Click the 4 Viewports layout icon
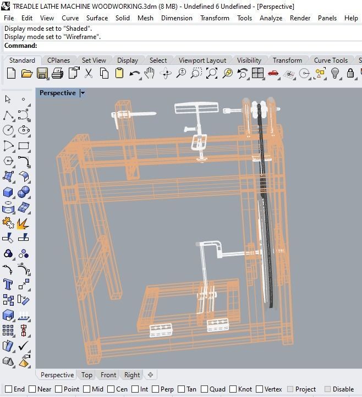 (258, 74)
